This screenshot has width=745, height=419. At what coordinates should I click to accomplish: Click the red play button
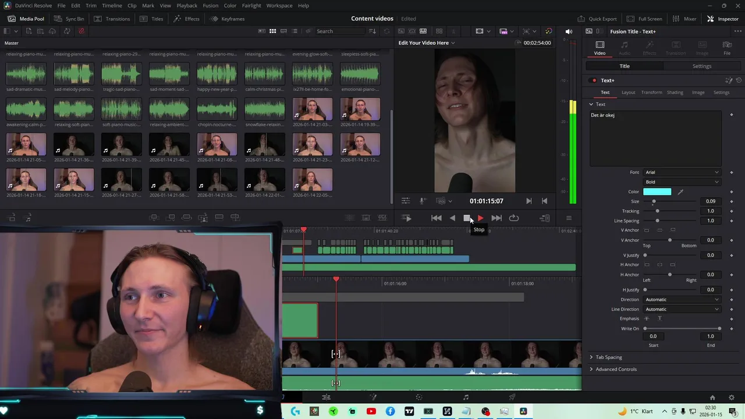(x=480, y=218)
